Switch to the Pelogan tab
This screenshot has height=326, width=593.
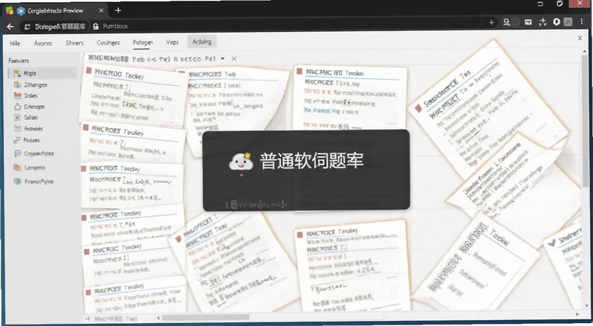coord(142,42)
